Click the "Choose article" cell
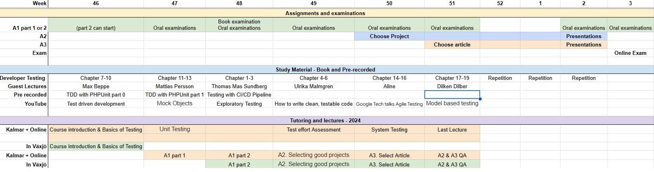 pyautogui.click(x=452, y=44)
